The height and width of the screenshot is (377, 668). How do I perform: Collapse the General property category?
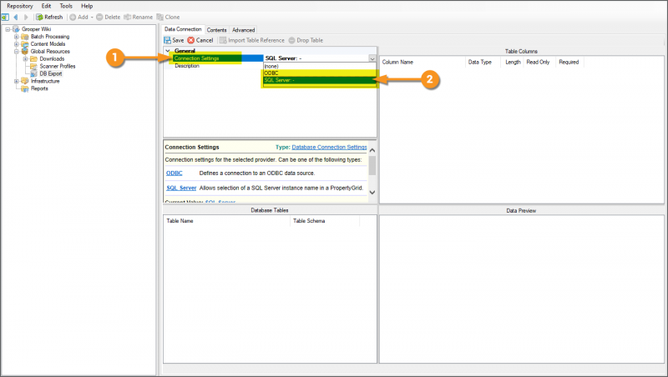pos(168,51)
